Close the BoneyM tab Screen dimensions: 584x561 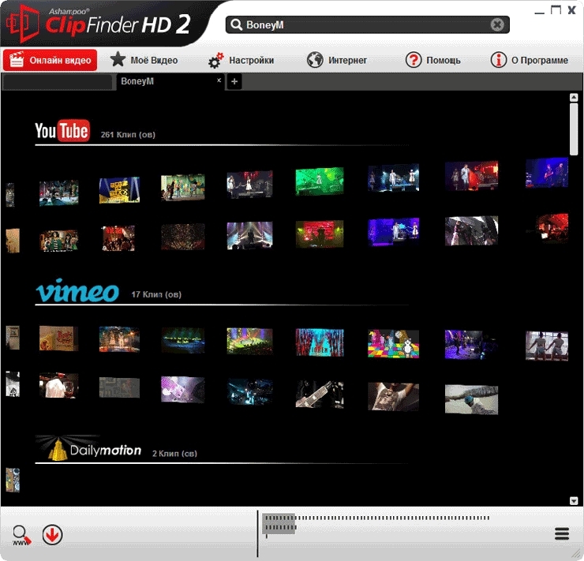[219, 80]
